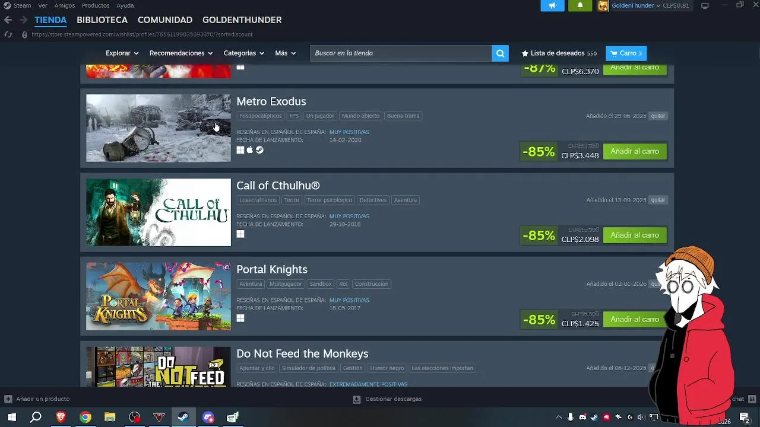760x427 pixels.
Task: Open the Steam news megaphone icon
Action: (x=552, y=5)
